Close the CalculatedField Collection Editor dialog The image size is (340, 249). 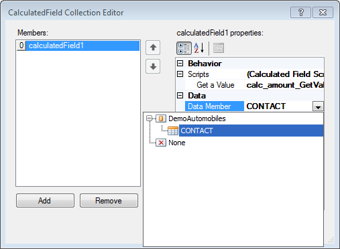click(x=323, y=13)
